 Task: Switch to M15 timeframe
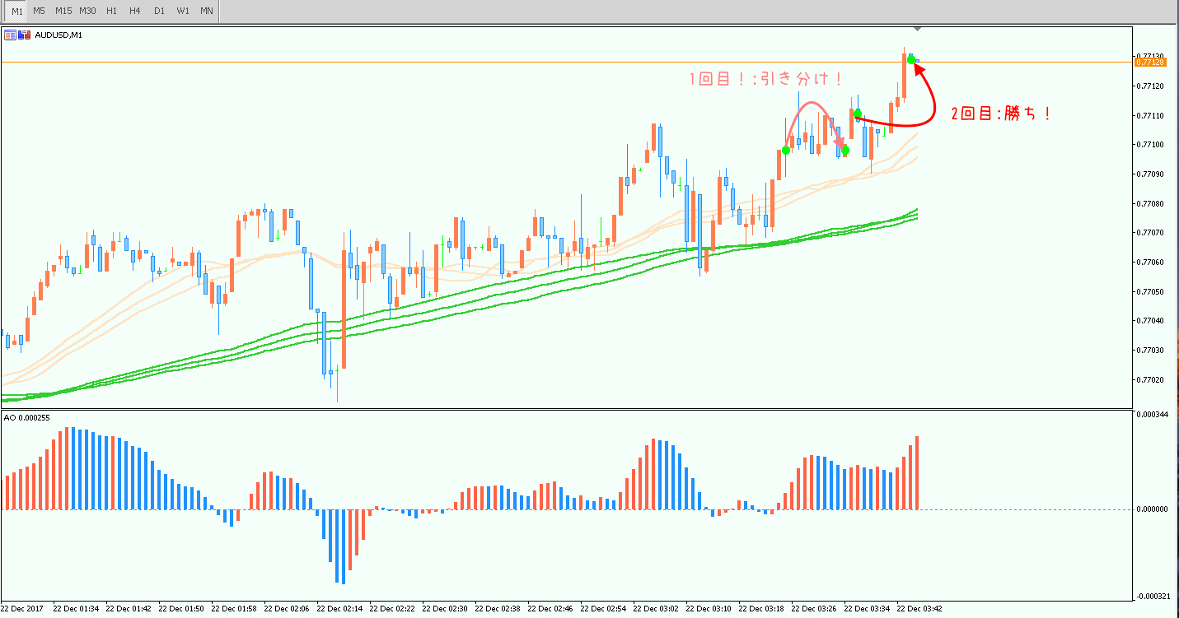click(x=63, y=11)
